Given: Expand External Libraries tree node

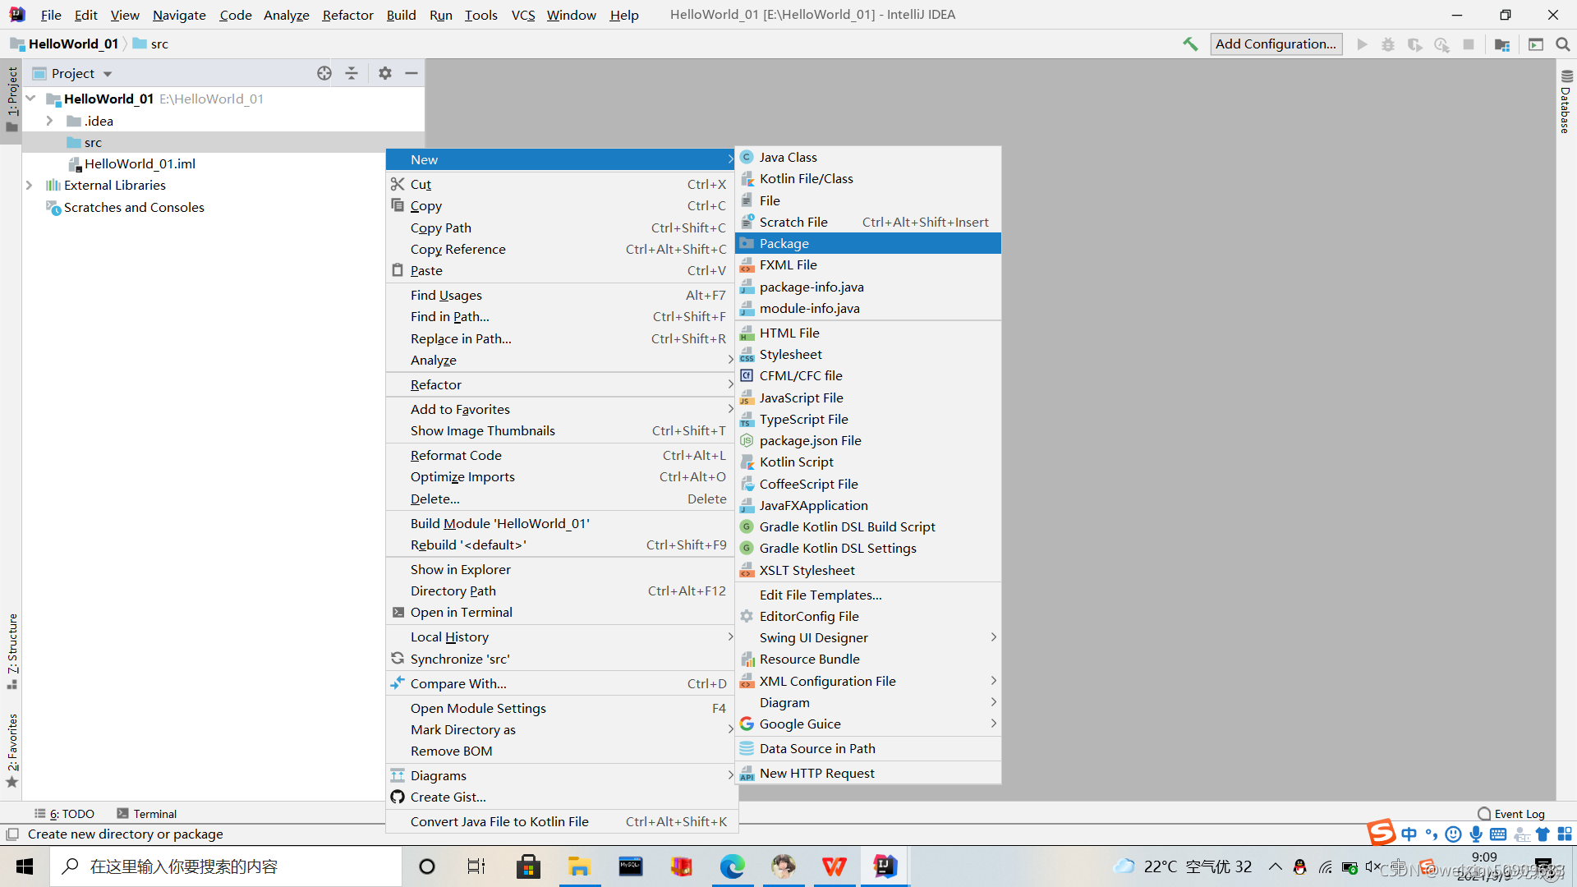Looking at the screenshot, I should coord(30,186).
